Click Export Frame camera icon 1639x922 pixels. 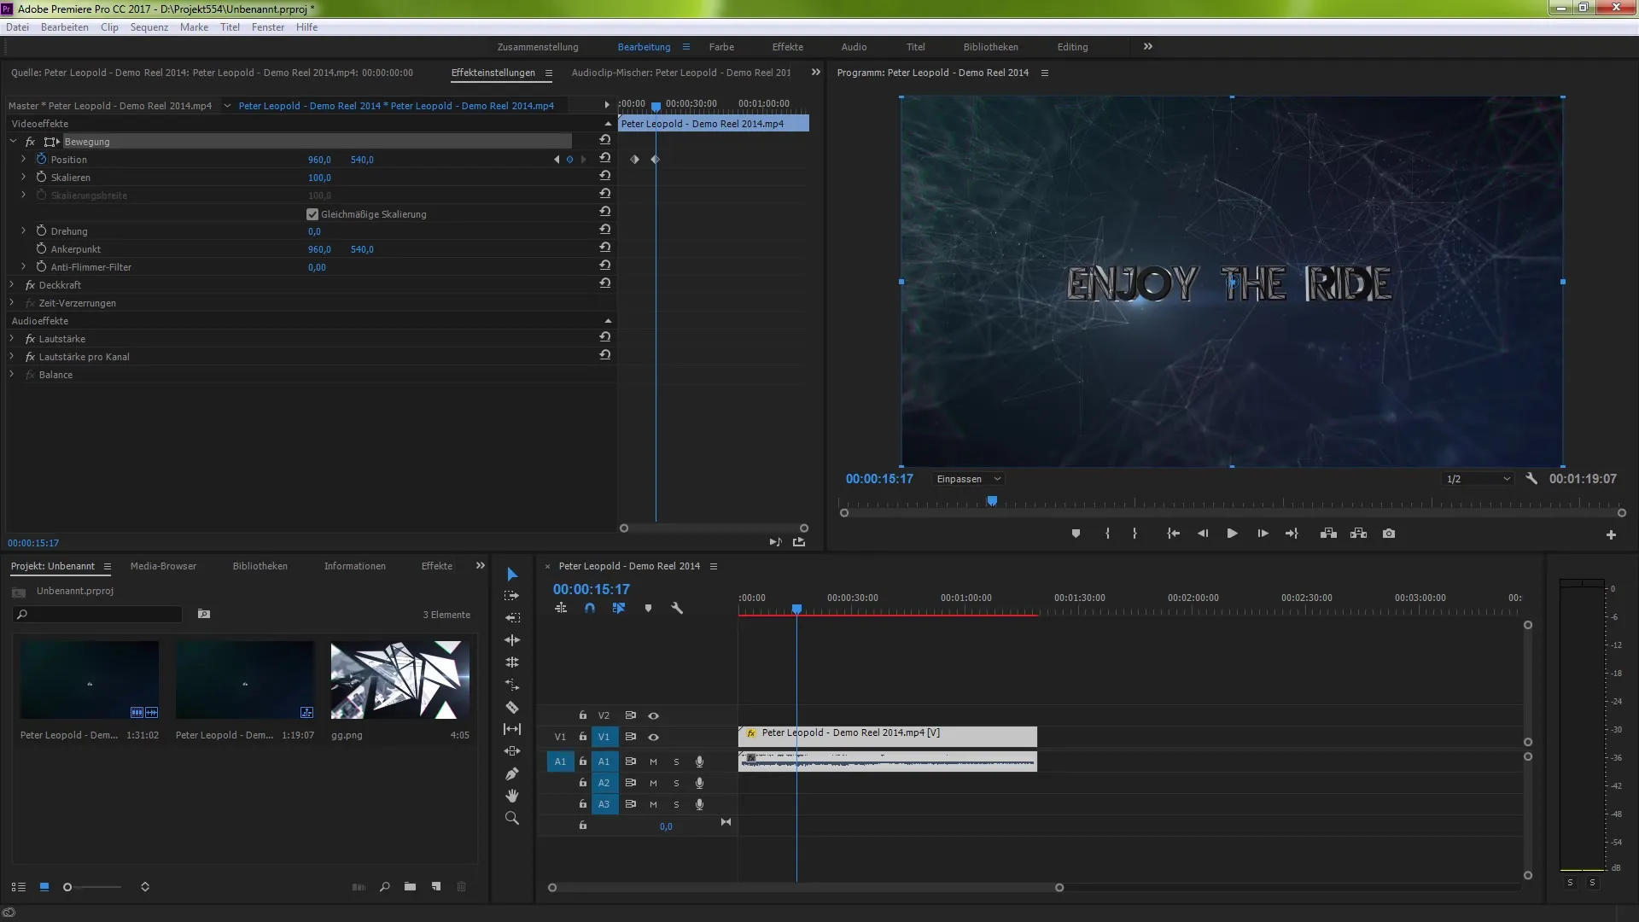pyautogui.click(x=1389, y=534)
